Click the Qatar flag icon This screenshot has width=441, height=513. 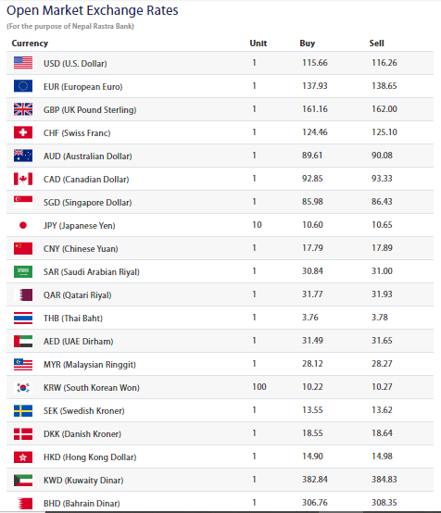(23, 294)
